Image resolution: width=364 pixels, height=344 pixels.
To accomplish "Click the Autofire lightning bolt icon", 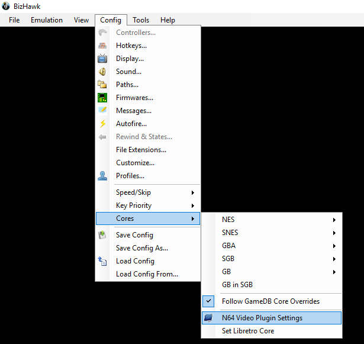I will point(103,124).
